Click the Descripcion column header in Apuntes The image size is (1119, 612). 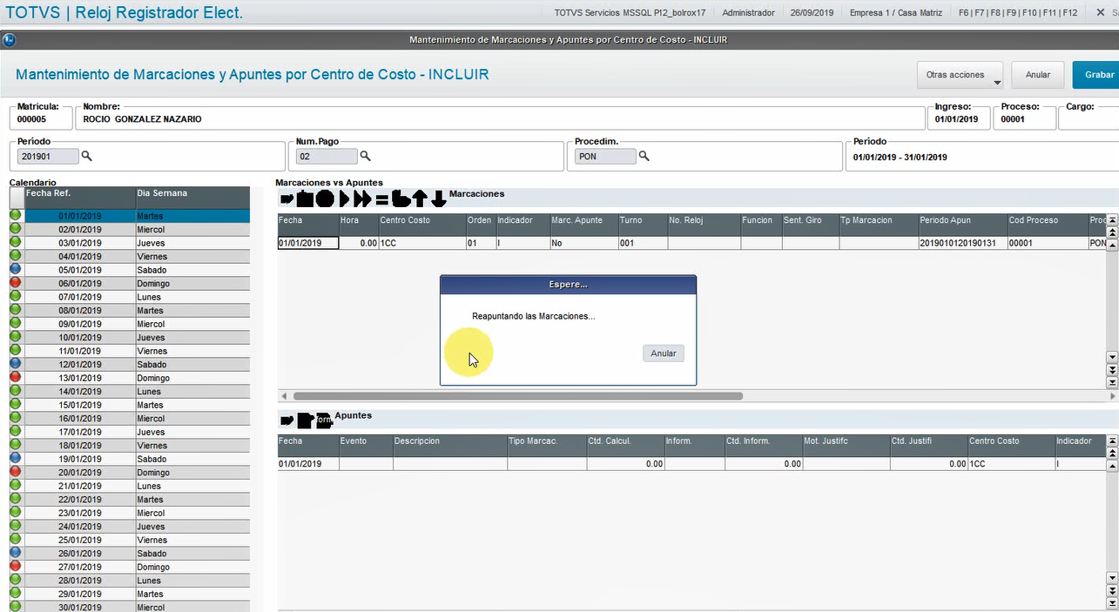click(450, 446)
